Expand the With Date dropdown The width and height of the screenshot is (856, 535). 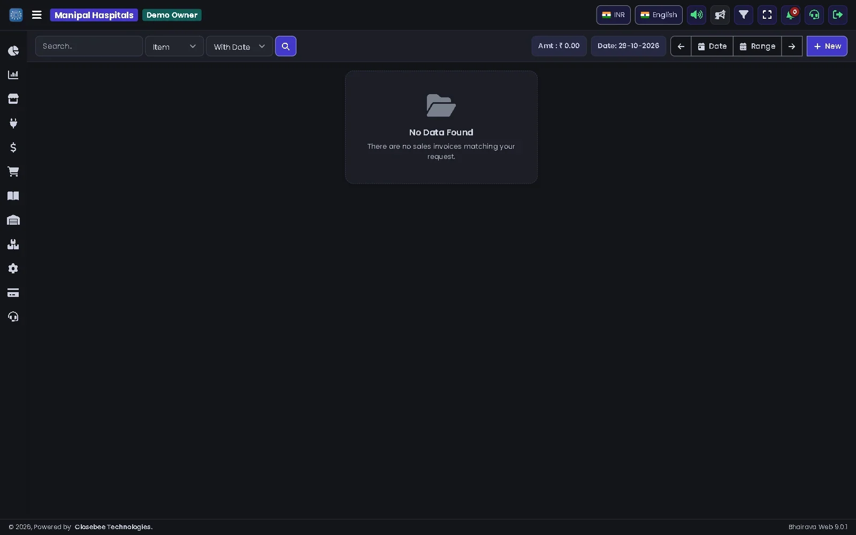coord(240,47)
